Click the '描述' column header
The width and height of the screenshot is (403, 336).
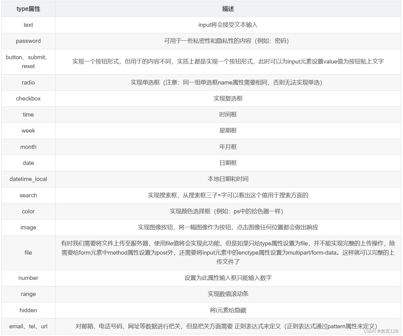(x=228, y=9)
